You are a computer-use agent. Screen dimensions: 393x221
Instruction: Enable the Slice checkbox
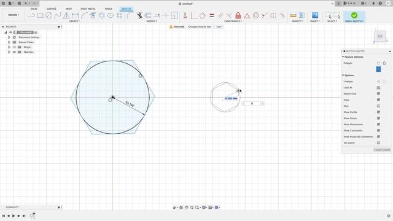point(378,106)
